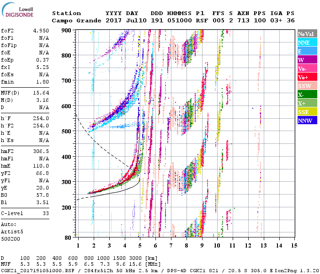Select the E blue legend swatch

point(307,51)
